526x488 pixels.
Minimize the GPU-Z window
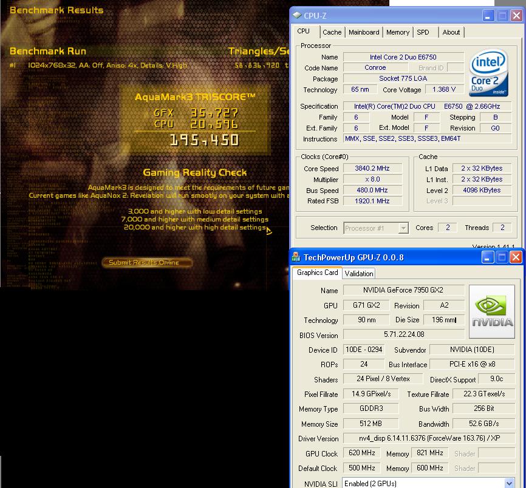tap(487, 257)
